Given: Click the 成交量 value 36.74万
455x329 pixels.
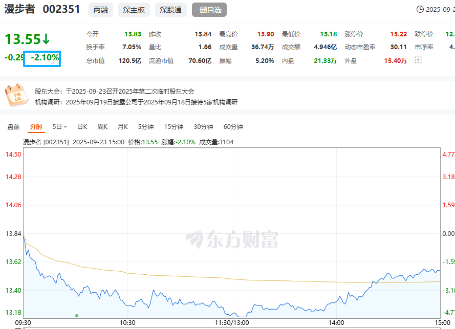Looking at the screenshot, I should pos(263,47).
